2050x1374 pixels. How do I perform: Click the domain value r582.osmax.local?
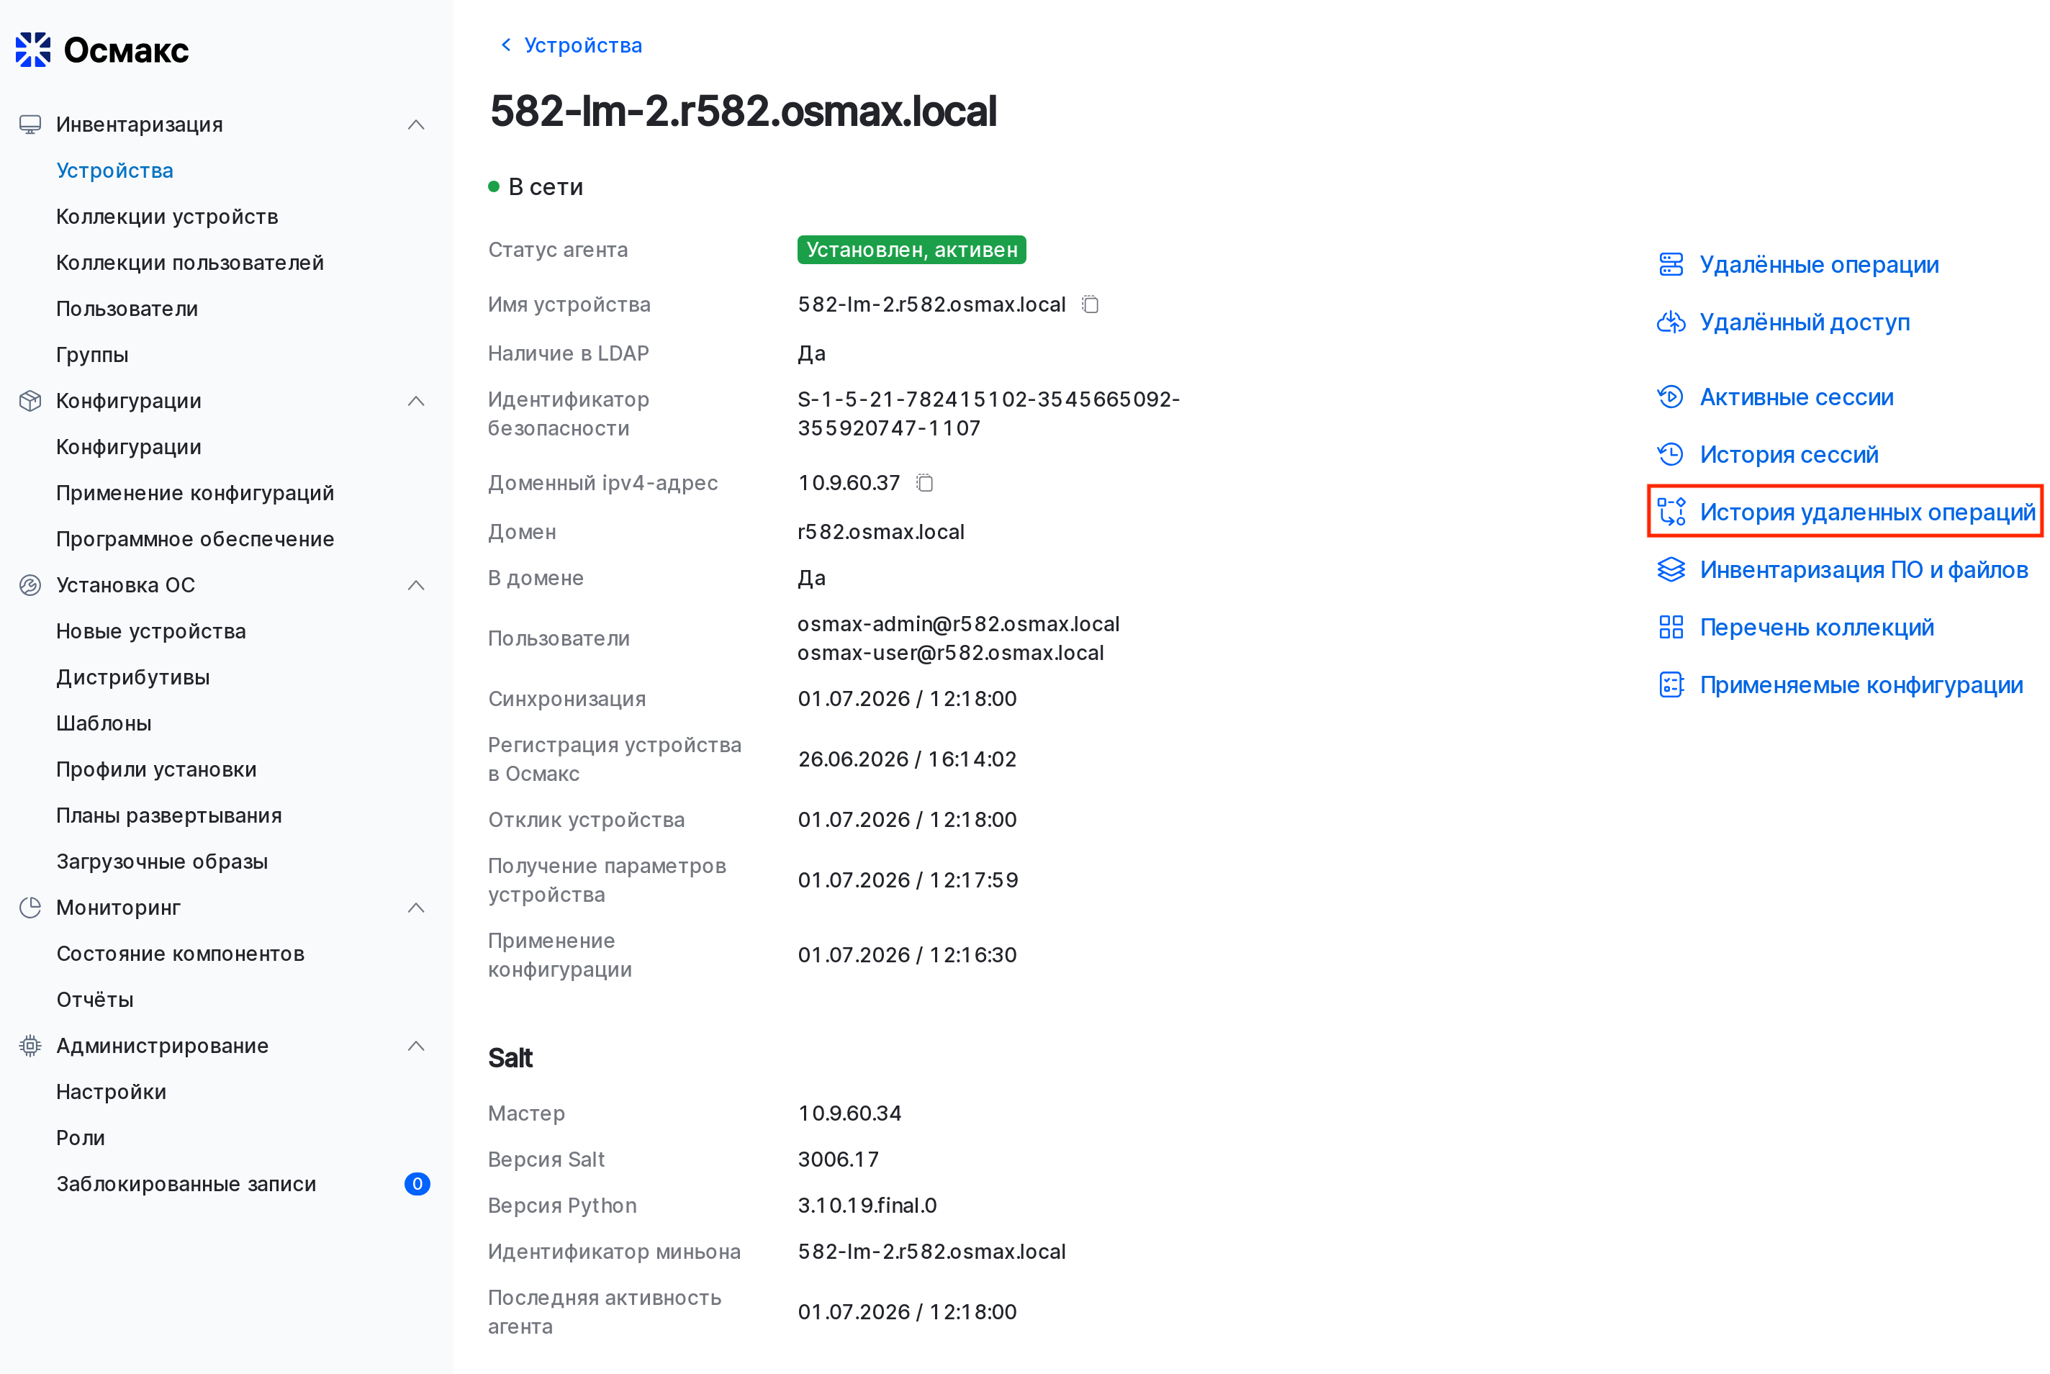pyautogui.click(x=880, y=532)
